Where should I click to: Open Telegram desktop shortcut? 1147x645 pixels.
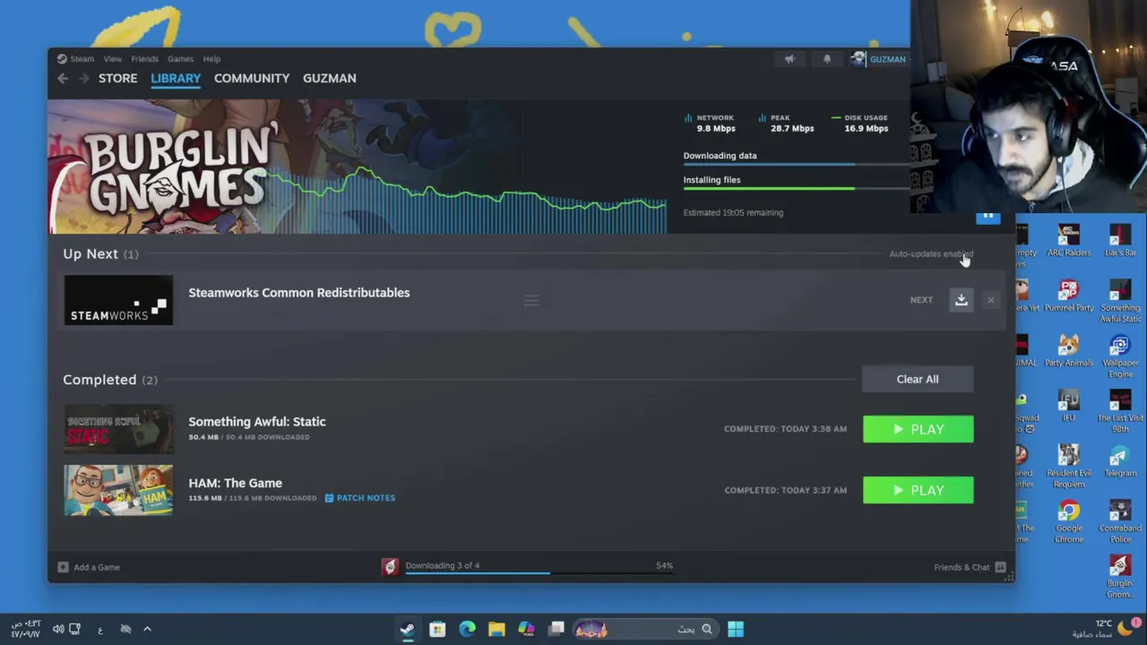[x=1120, y=460]
